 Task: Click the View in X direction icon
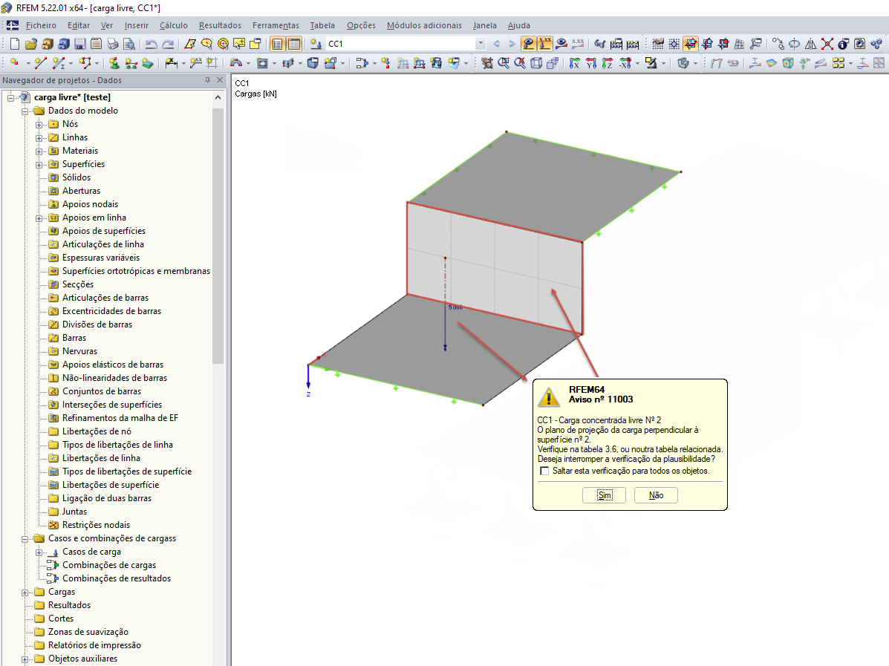tap(574, 63)
